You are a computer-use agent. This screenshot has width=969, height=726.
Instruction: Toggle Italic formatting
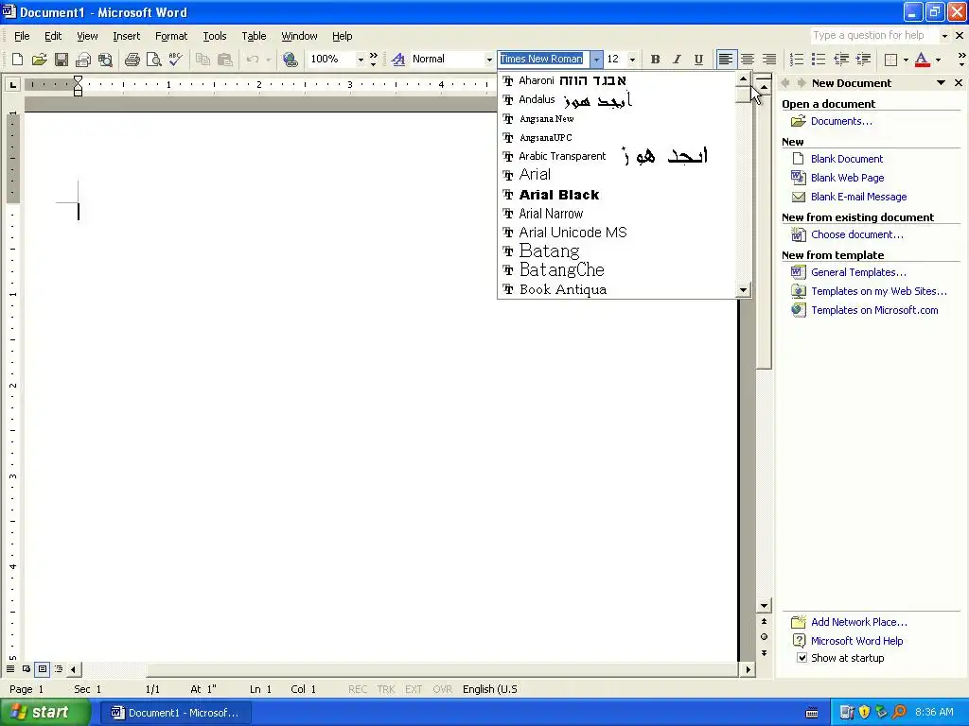(x=677, y=60)
